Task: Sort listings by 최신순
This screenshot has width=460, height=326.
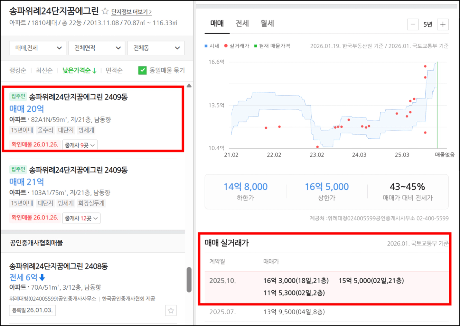Action: click(x=44, y=70)
